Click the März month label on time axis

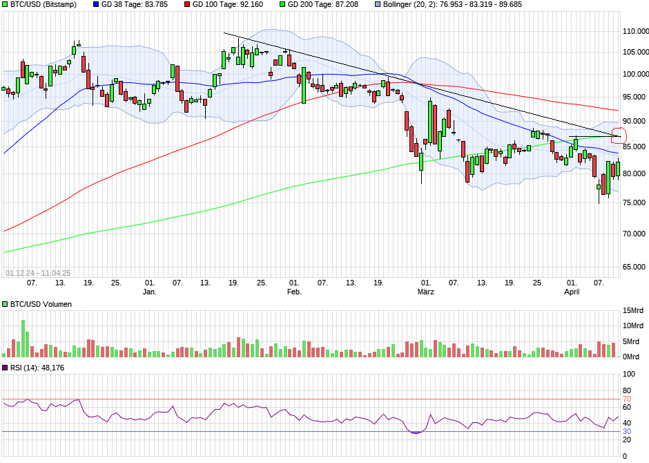pyautogui.click(x=426, y=292)
